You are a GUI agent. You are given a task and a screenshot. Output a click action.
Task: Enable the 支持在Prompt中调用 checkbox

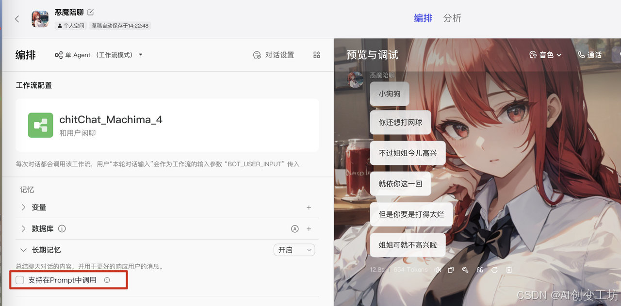click(x=20, y=280)
